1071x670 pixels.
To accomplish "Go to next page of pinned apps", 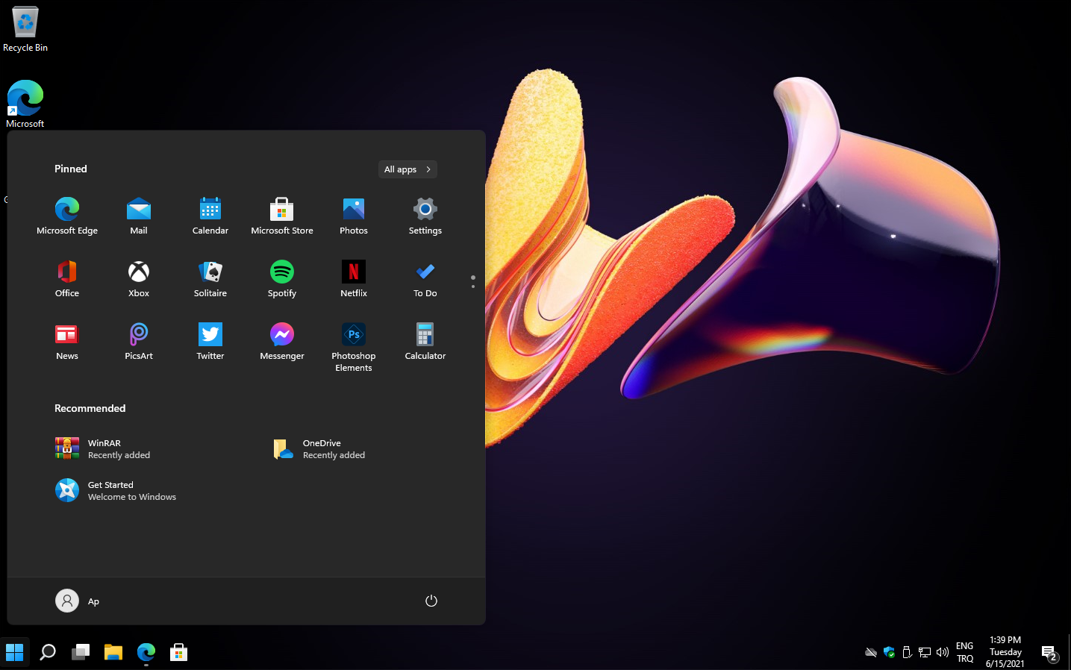I will (473, 286).
